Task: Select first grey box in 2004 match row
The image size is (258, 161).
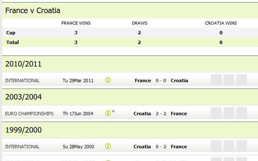Action: point(216,113)
